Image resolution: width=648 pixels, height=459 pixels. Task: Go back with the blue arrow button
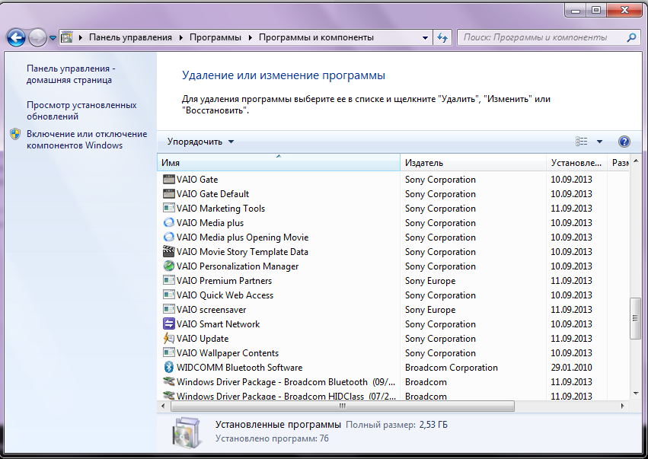coord(16,37)
